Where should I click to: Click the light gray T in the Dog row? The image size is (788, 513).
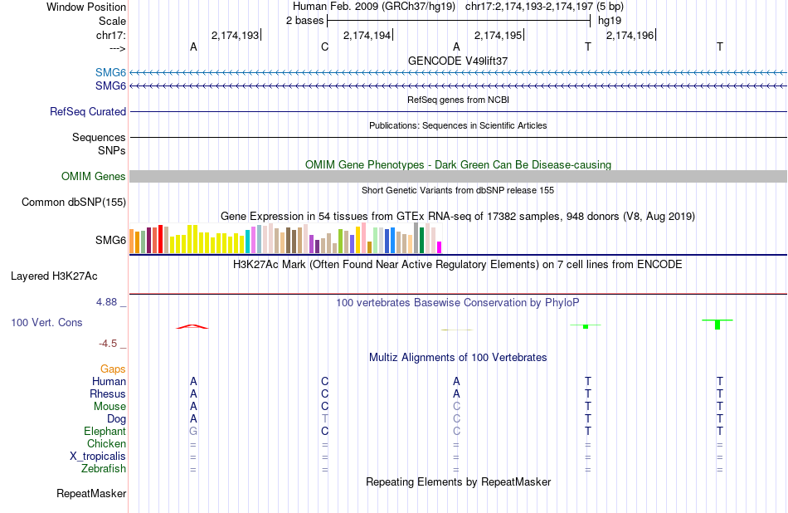pos(324,418)
